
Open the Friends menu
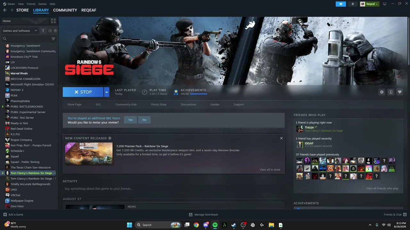coord(31,4)
